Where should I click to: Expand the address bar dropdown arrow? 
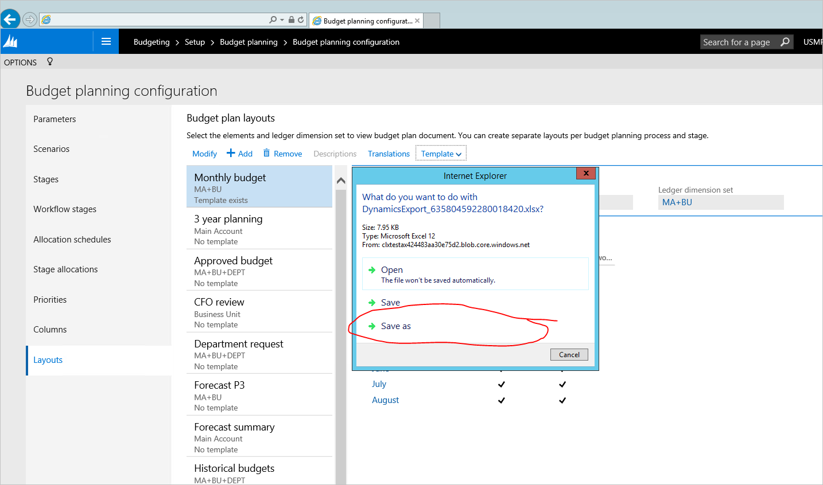click(x=282, y=20)
